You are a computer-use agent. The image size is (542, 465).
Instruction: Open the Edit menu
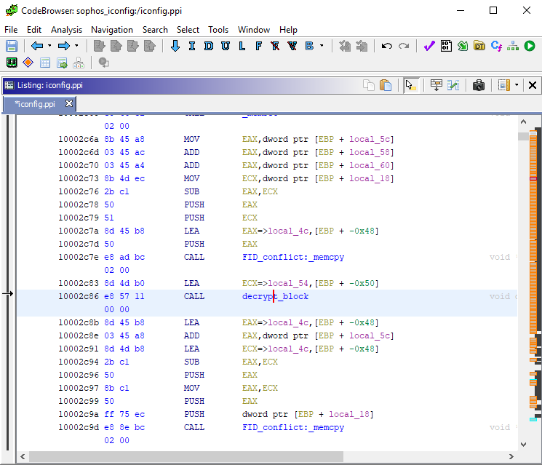[34, 30]
